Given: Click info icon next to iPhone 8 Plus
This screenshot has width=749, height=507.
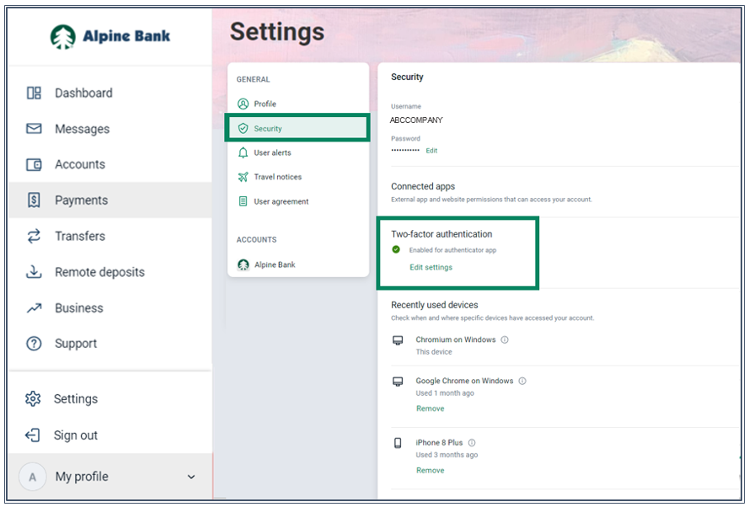Looking at the screenshot, I should (x=472, y=443).
